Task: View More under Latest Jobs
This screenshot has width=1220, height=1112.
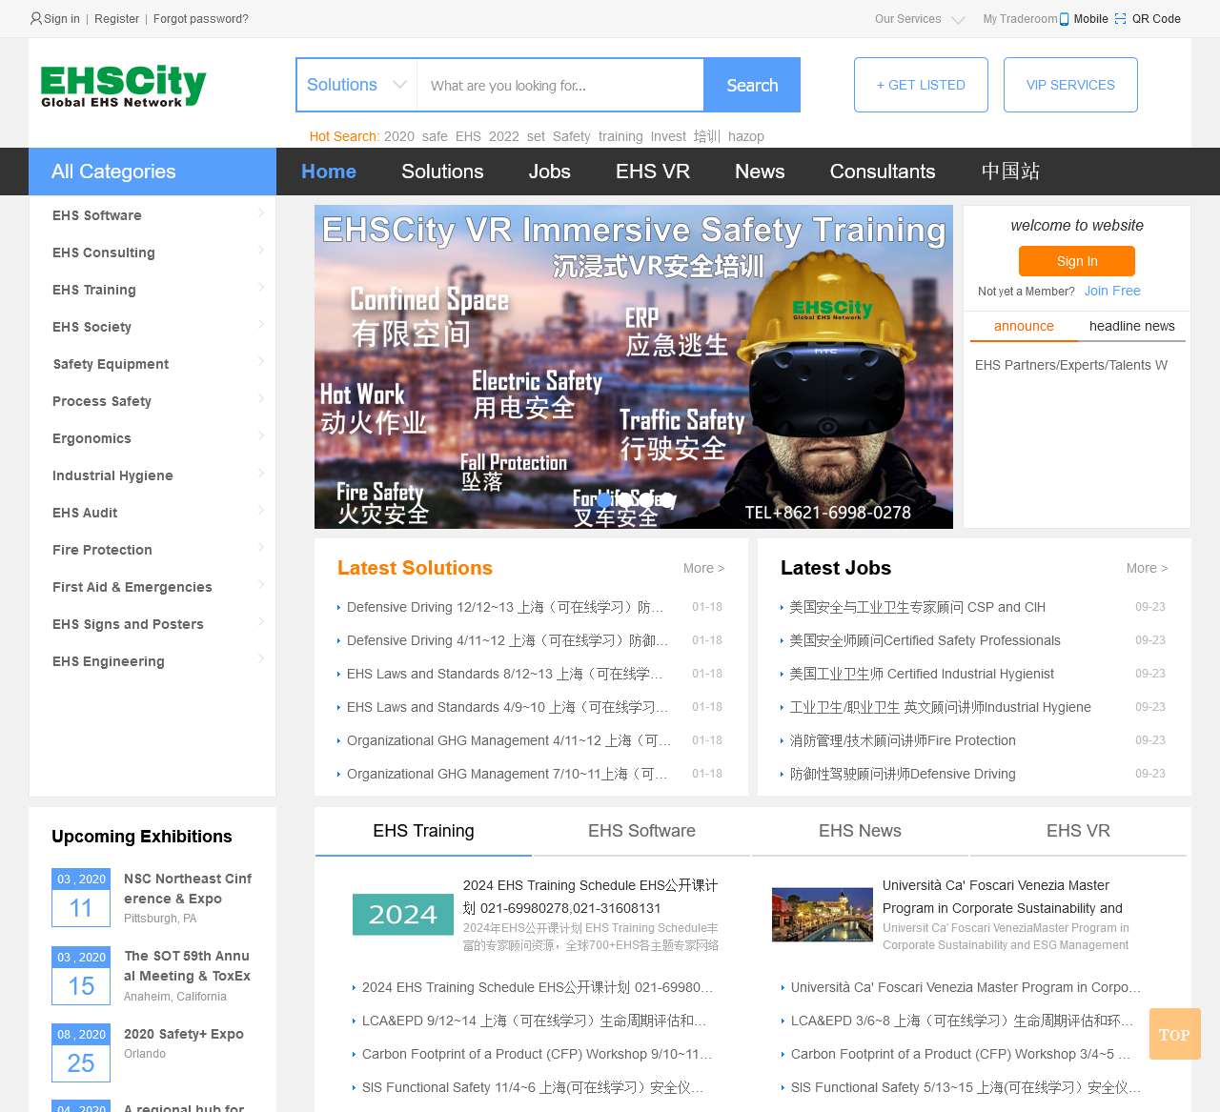Action: (1146, 568)
